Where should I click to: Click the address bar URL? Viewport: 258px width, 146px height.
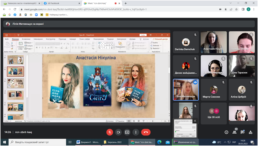[85, 9]
